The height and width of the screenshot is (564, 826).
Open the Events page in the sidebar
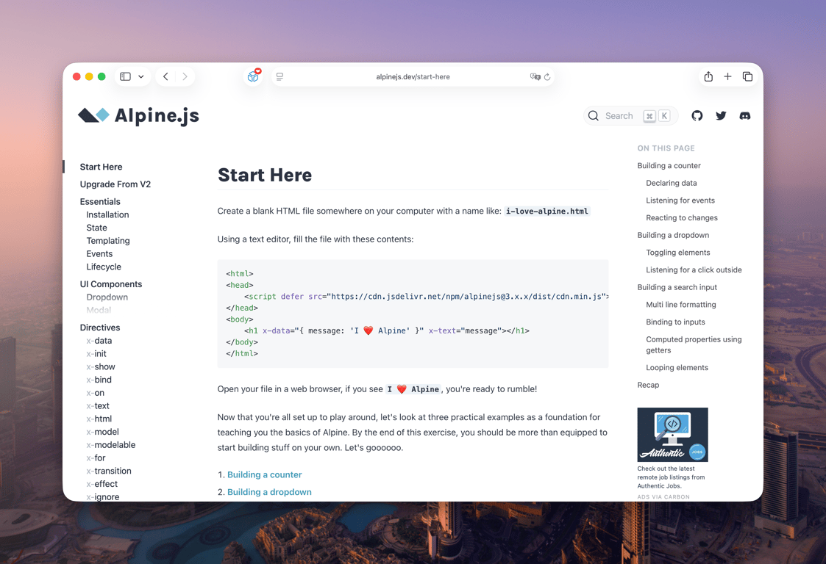[99, 253]
